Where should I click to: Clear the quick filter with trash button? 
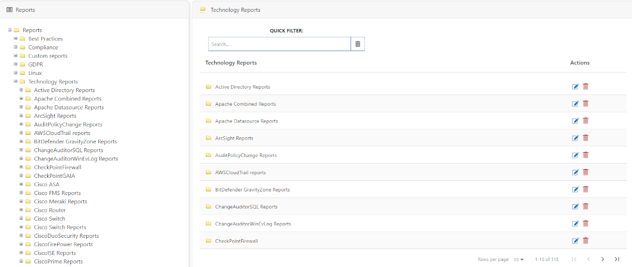[x=358, y=44]
